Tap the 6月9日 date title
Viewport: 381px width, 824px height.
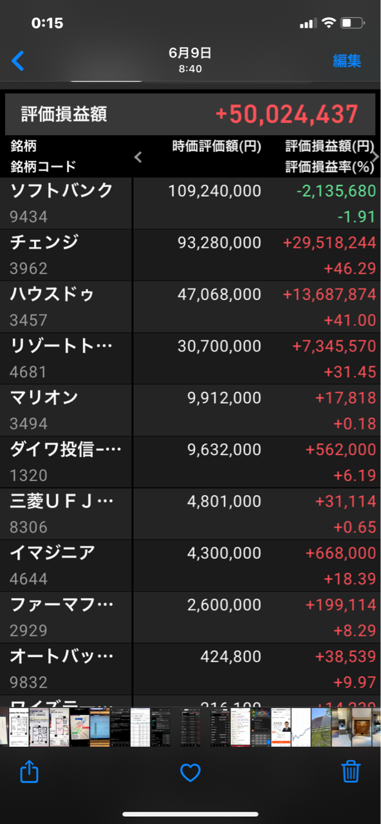pos(190,53)
